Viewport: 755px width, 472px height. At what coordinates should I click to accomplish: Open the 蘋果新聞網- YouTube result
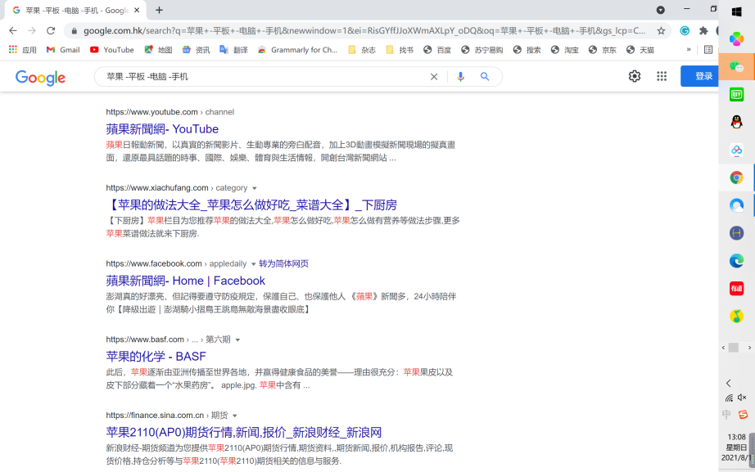tap(162, 129)
